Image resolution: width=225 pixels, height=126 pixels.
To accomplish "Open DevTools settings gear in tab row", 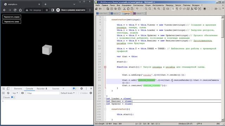I will click(x=82, y=89).
